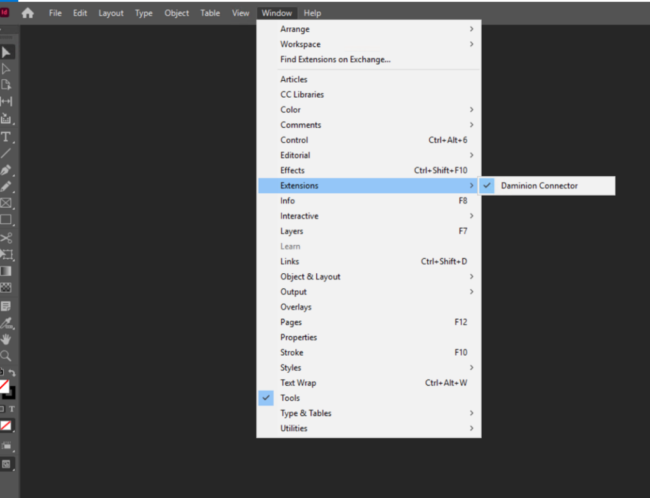Screen dimensions: 650x498
Task: Choose the Hand tool
Action: tap(6, 339)
